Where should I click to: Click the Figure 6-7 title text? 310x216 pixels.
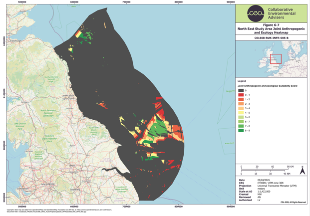tap(271, 25)
